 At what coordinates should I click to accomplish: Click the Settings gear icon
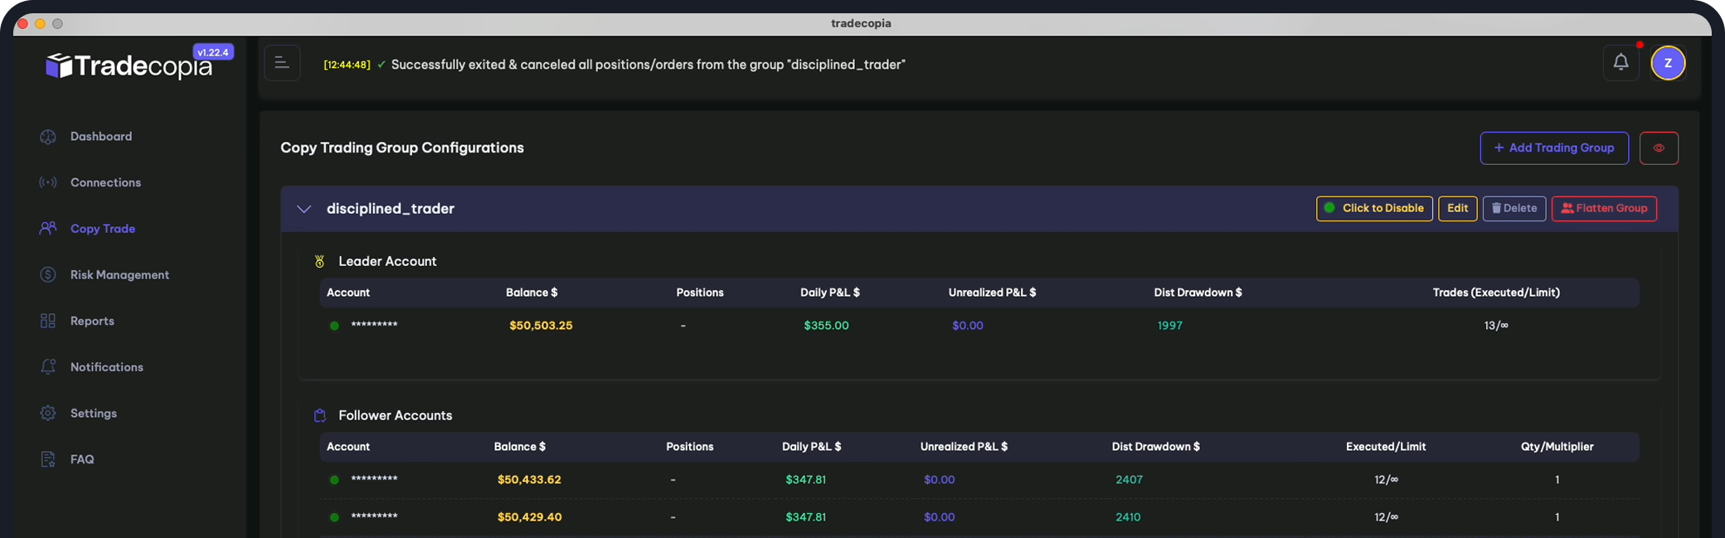coord(48,413)
